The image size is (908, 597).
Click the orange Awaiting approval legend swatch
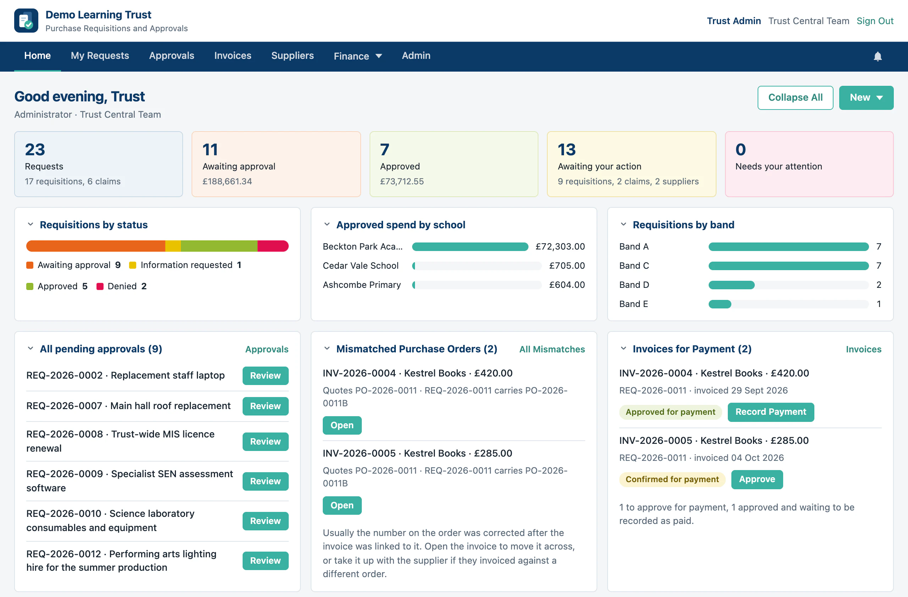(30, 265)
